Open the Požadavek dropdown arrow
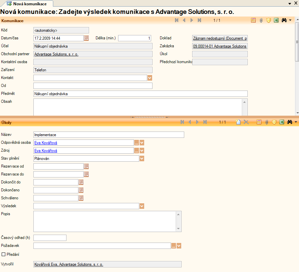This screenshot has width=299, height=272. (x=179, y=246)
